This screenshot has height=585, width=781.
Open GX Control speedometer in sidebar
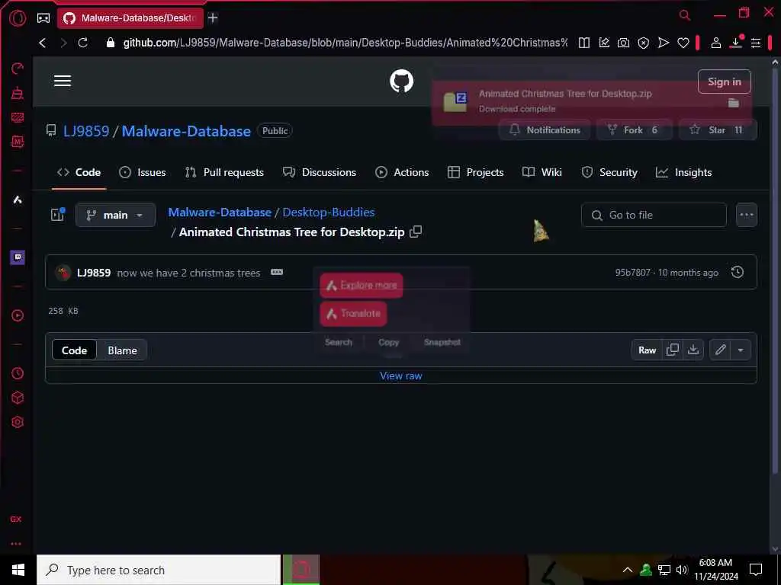18,68
